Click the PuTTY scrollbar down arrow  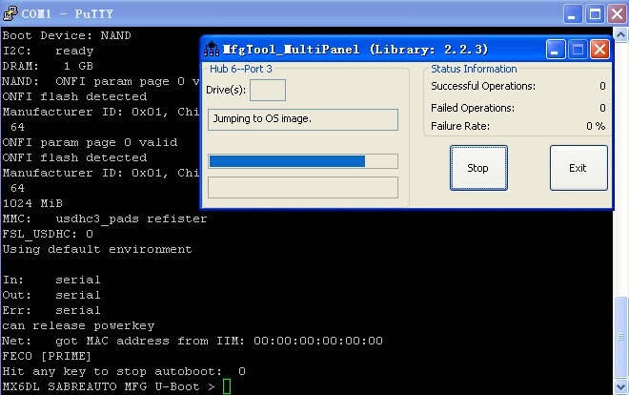click(620, 387)
